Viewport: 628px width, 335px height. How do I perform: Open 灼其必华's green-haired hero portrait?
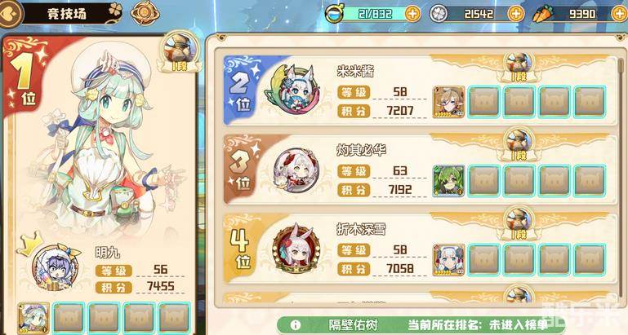coord(448,181)
